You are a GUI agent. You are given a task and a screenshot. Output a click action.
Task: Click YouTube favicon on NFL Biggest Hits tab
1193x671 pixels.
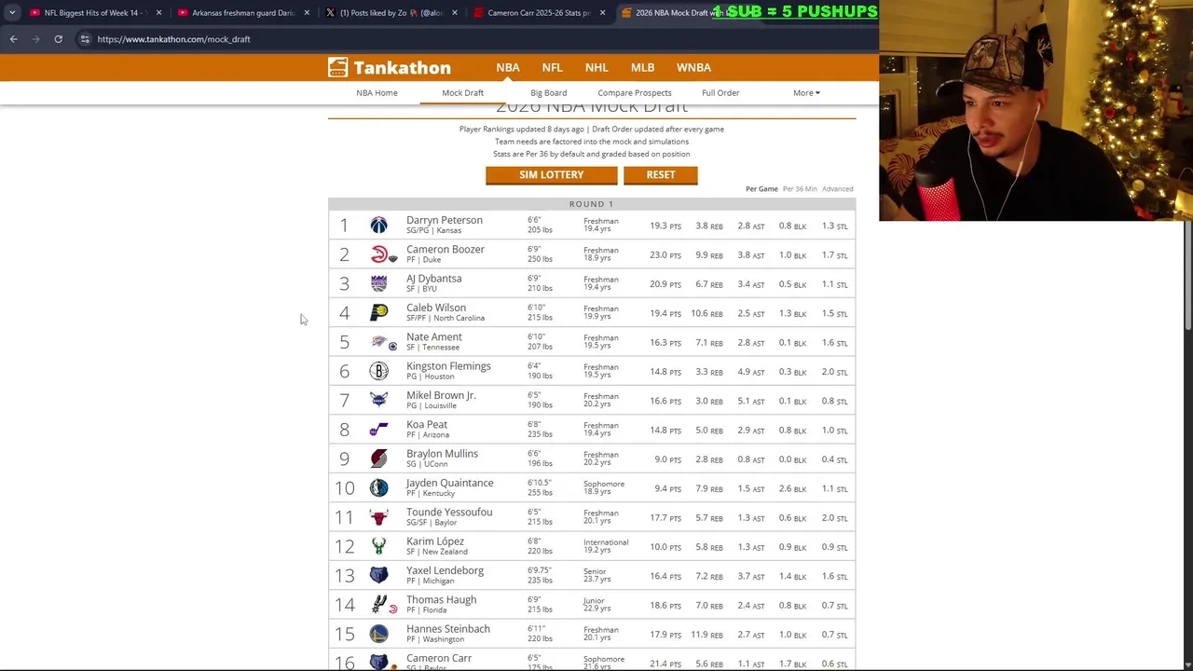point(34,13)
